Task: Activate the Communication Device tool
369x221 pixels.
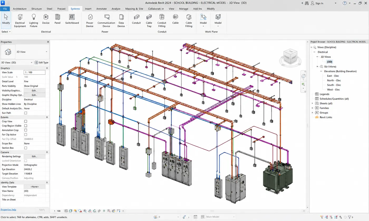Action: [x=106, y=21]
